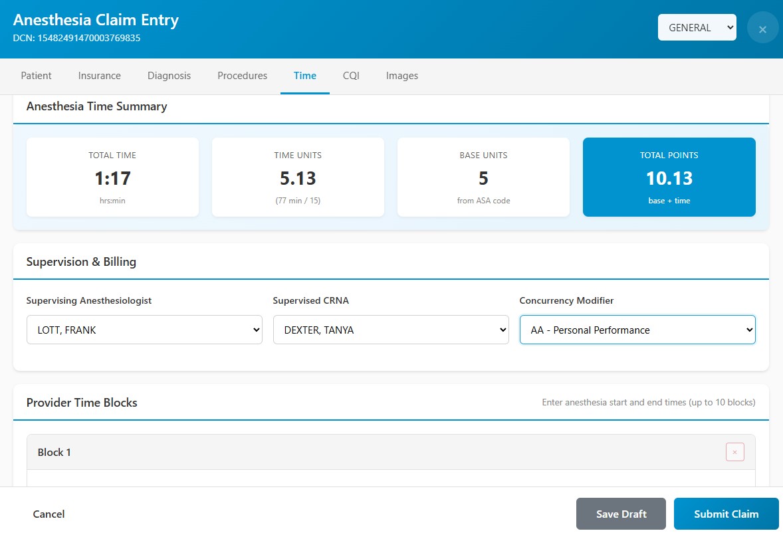Open the Concurrency Modifier dropdown
This screenshot has width=783, height=533.
637,330
